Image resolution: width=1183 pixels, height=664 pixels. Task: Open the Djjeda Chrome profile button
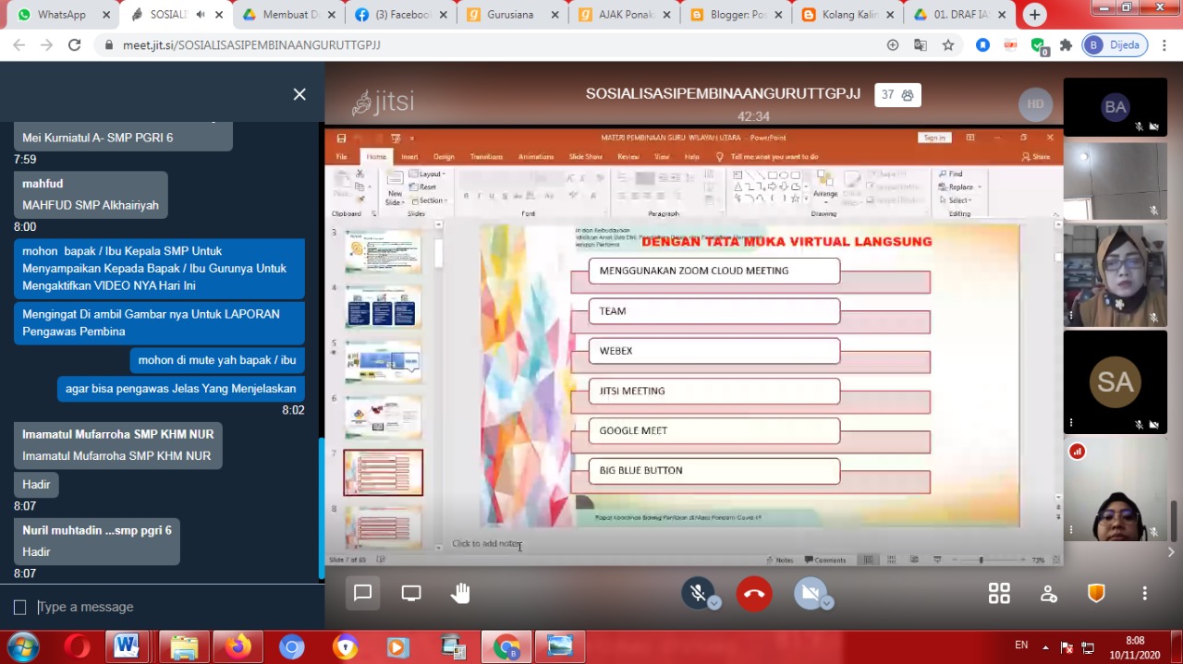(x=1115, y=44)
